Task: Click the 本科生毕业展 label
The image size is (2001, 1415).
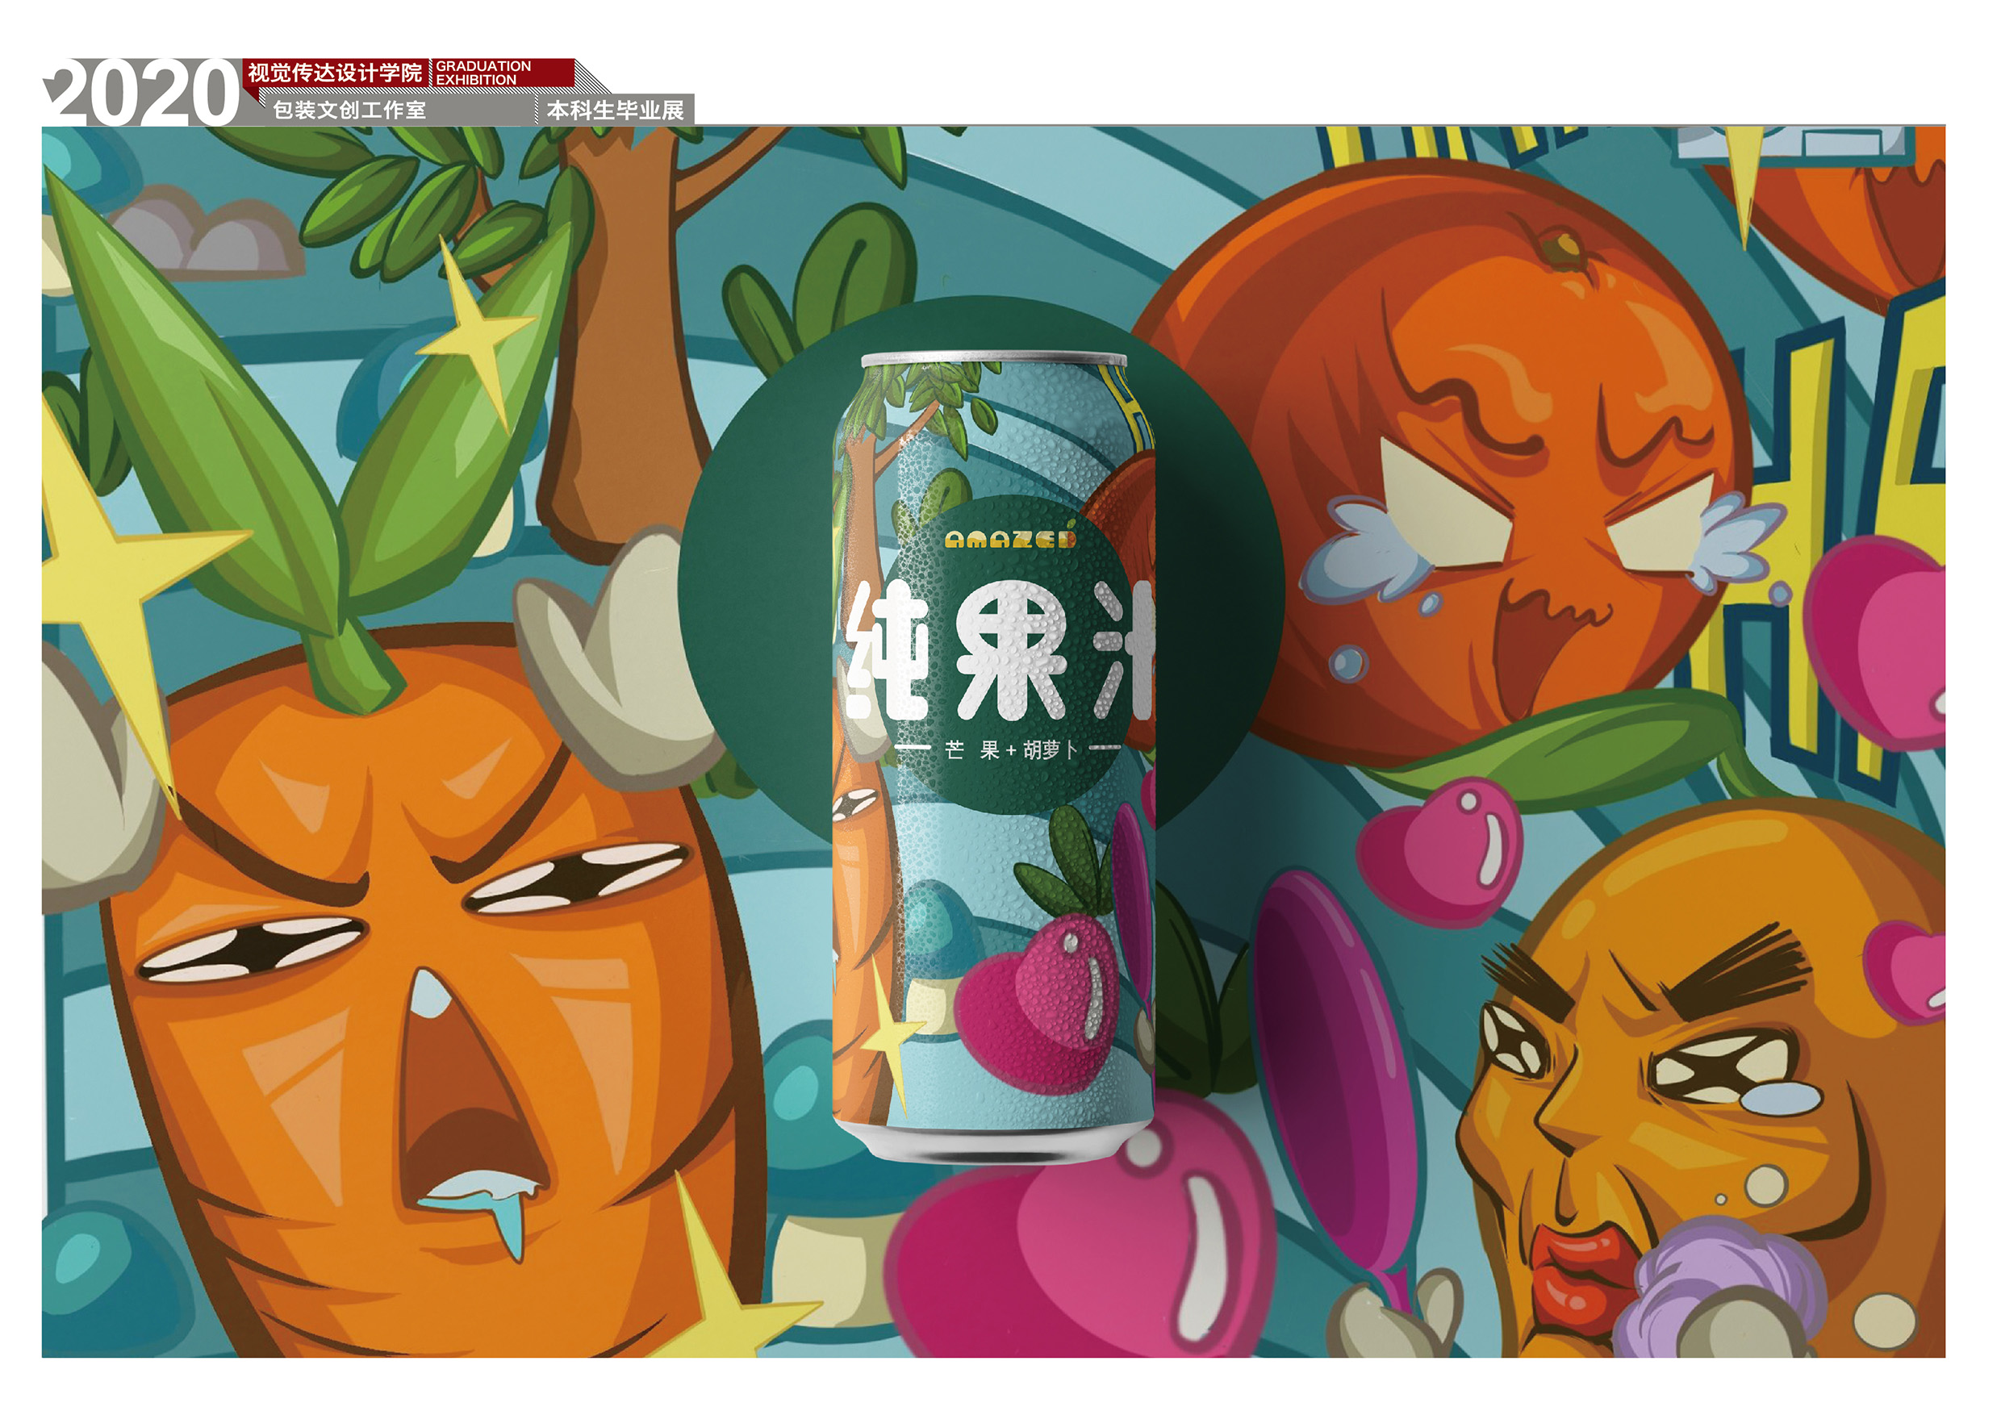Action: 617,111
